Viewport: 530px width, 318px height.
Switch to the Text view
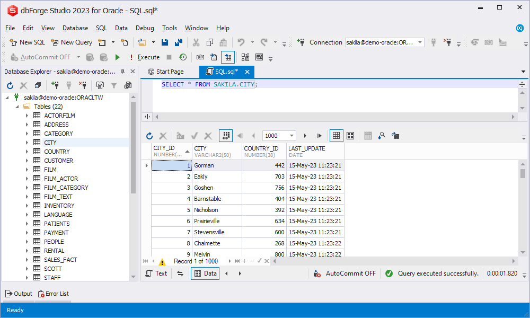[x=156, y=273]
